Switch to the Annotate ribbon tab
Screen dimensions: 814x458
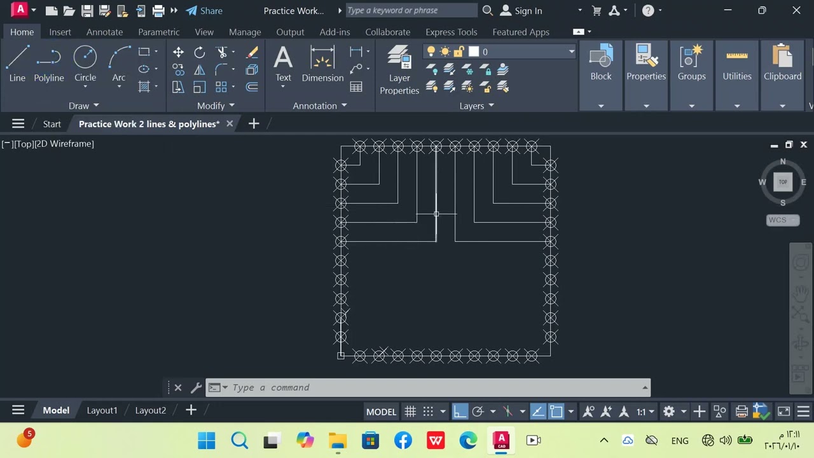105,32
